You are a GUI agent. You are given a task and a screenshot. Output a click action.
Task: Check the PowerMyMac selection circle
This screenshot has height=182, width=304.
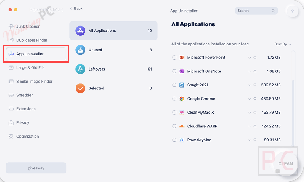(x=174, y=140)
